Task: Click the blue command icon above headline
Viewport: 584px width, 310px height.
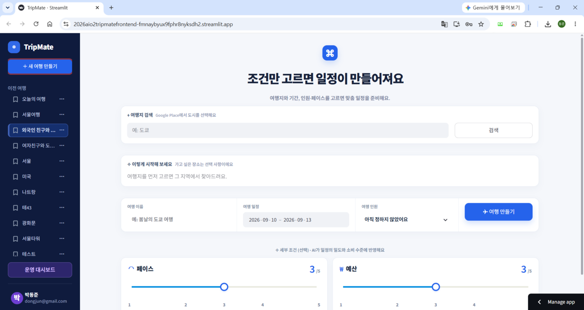Action: 330,53
